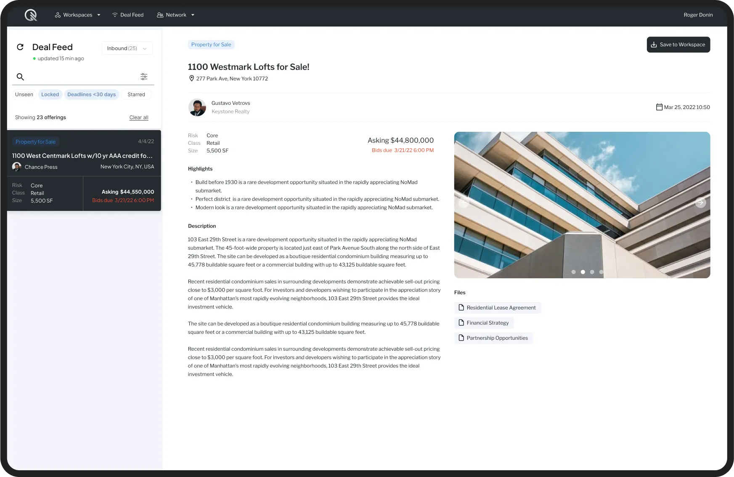The width and height of the screenshot is (734, 477).
Task: Click the Save to Workspace button
Action: tap(678, 45)
